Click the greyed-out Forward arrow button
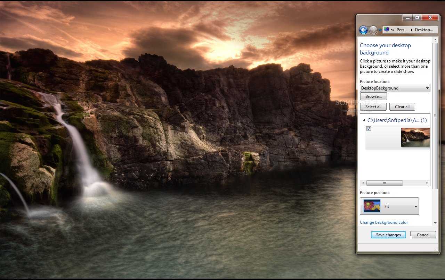Image resolution: width=445 pixels, height=280 pixels. click(373, 30)
